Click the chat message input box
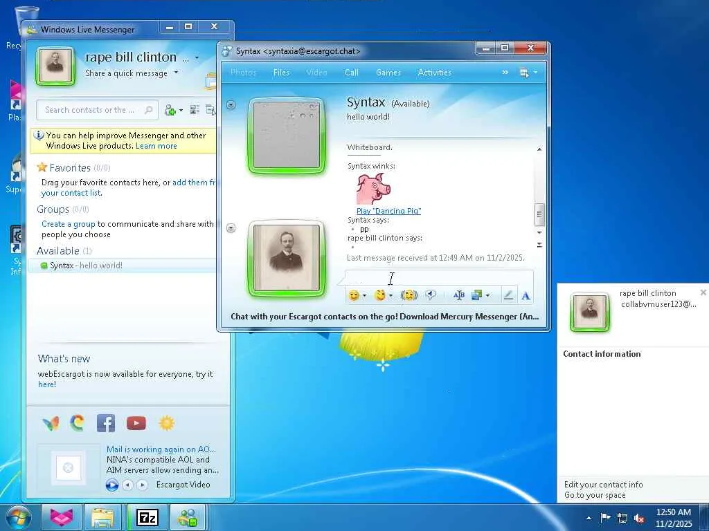709x531 pixels. click(439, 278)
